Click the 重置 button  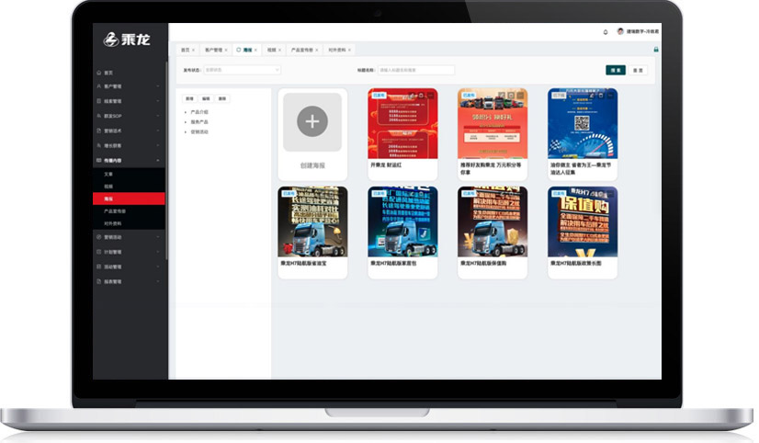pos(637,70)
